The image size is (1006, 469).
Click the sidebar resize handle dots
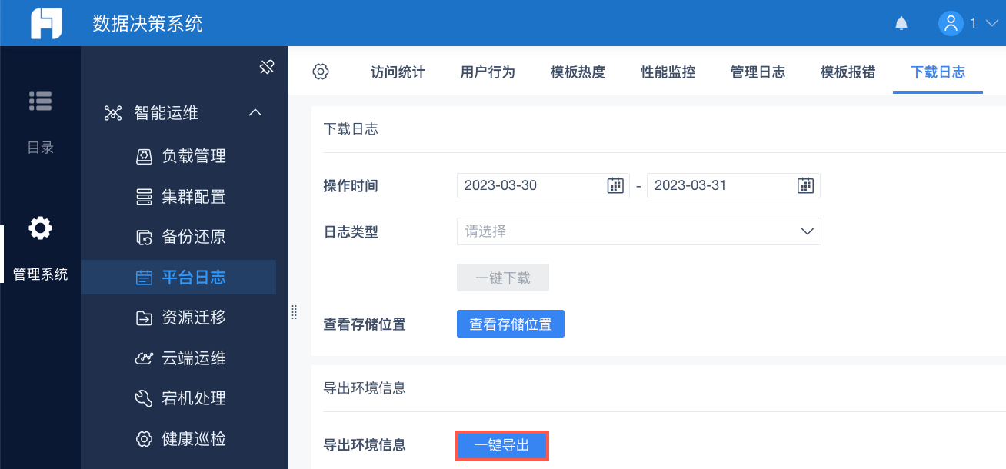294,311
